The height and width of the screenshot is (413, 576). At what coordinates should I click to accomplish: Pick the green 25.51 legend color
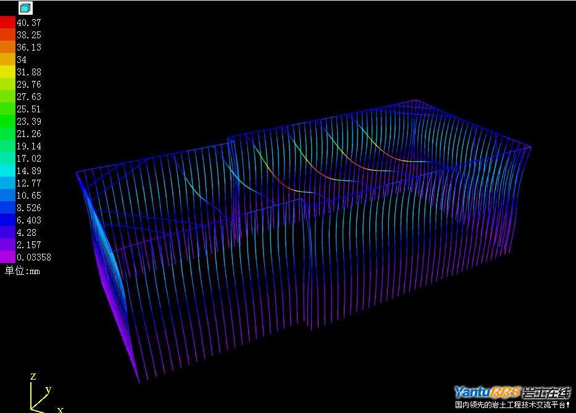7,109
